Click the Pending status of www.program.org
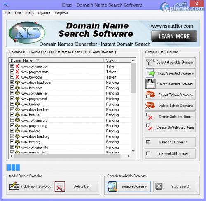206x201 pixels. 112,126
